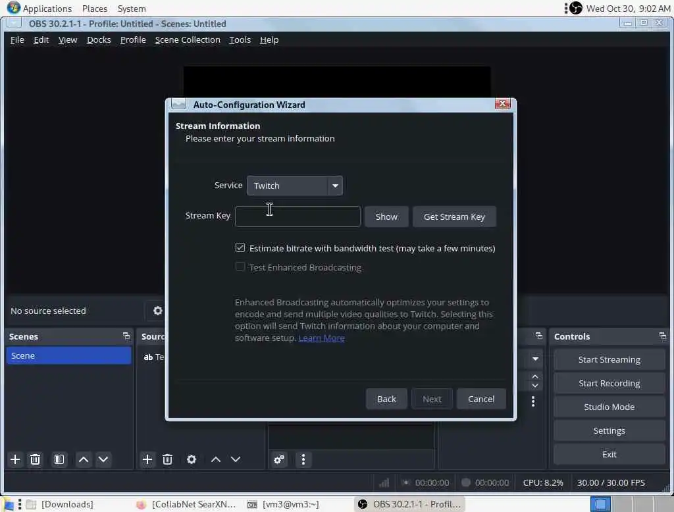Viewport: 674px width, 512px height.
Task: Pop out the Scene Transitions dock
Action: coord(539,336)
